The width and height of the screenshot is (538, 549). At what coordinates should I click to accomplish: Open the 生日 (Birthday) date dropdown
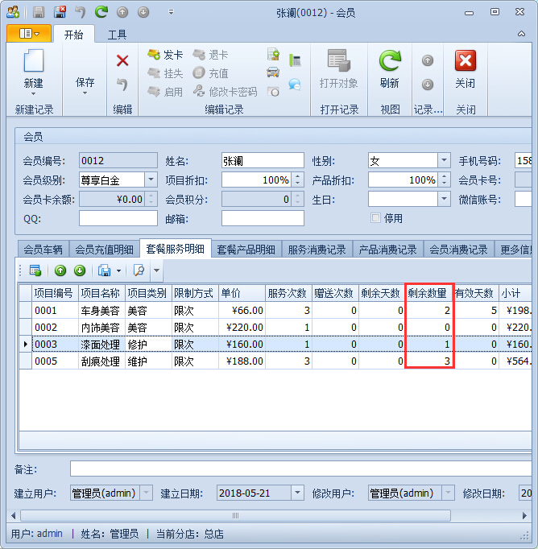[444, 200]
